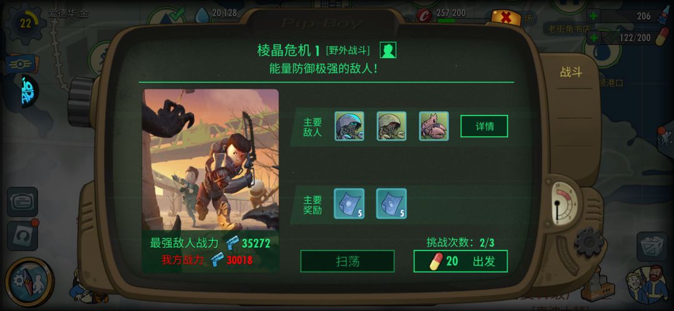
Task: Close the Pip-Boy panel with red X
Action: (x=506, y=18)
